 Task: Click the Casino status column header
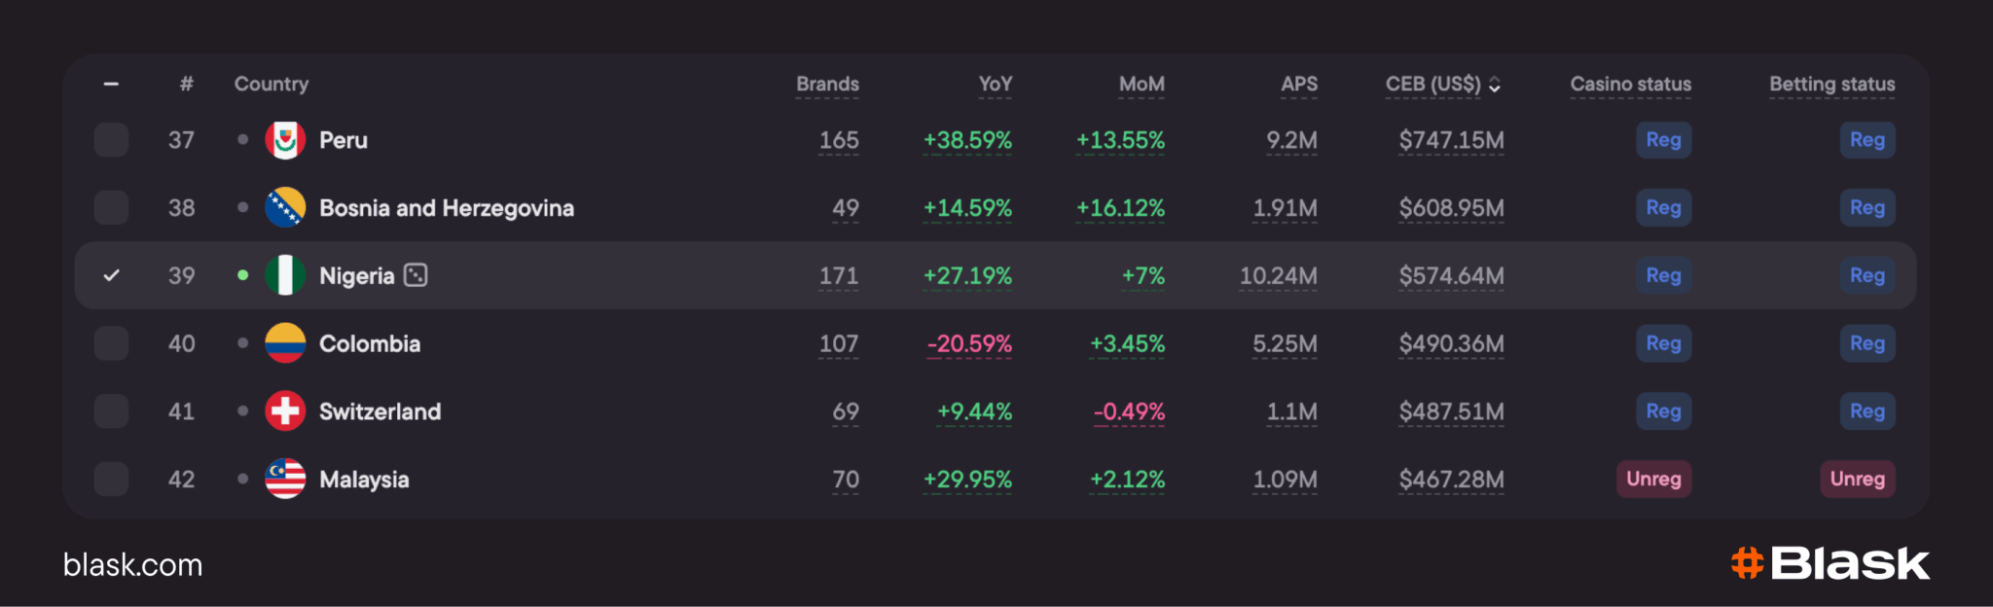1630,85
